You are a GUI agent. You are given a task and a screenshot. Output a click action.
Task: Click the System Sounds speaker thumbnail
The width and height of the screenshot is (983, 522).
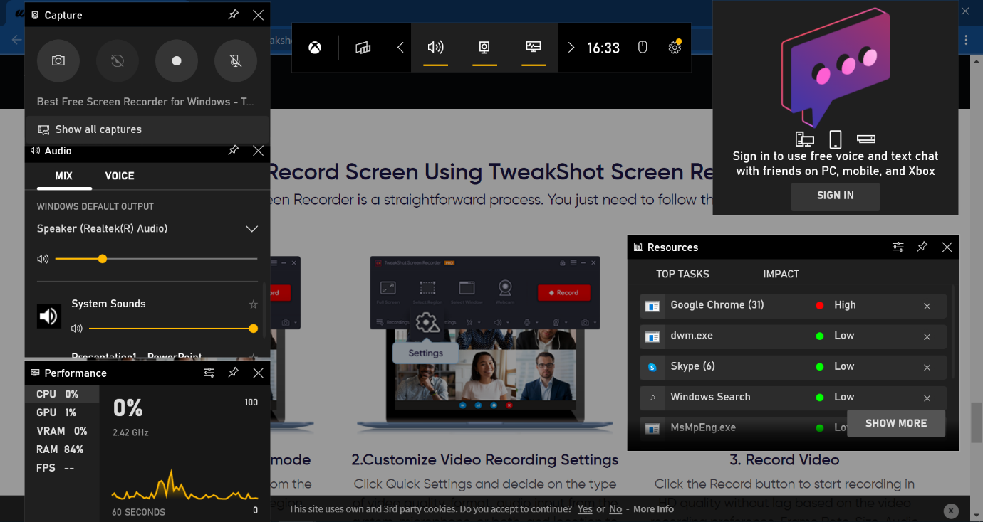[x=49, y=316]
